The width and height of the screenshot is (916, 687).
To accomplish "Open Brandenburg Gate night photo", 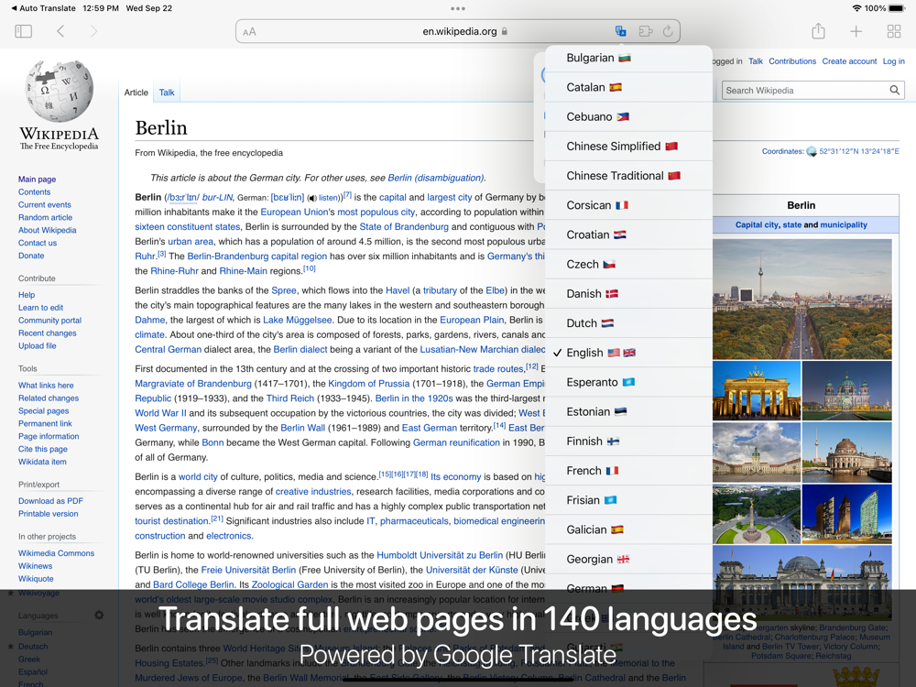I will 757,391.
